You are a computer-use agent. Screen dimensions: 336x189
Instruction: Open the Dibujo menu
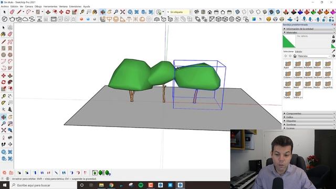tap(38, 6)
